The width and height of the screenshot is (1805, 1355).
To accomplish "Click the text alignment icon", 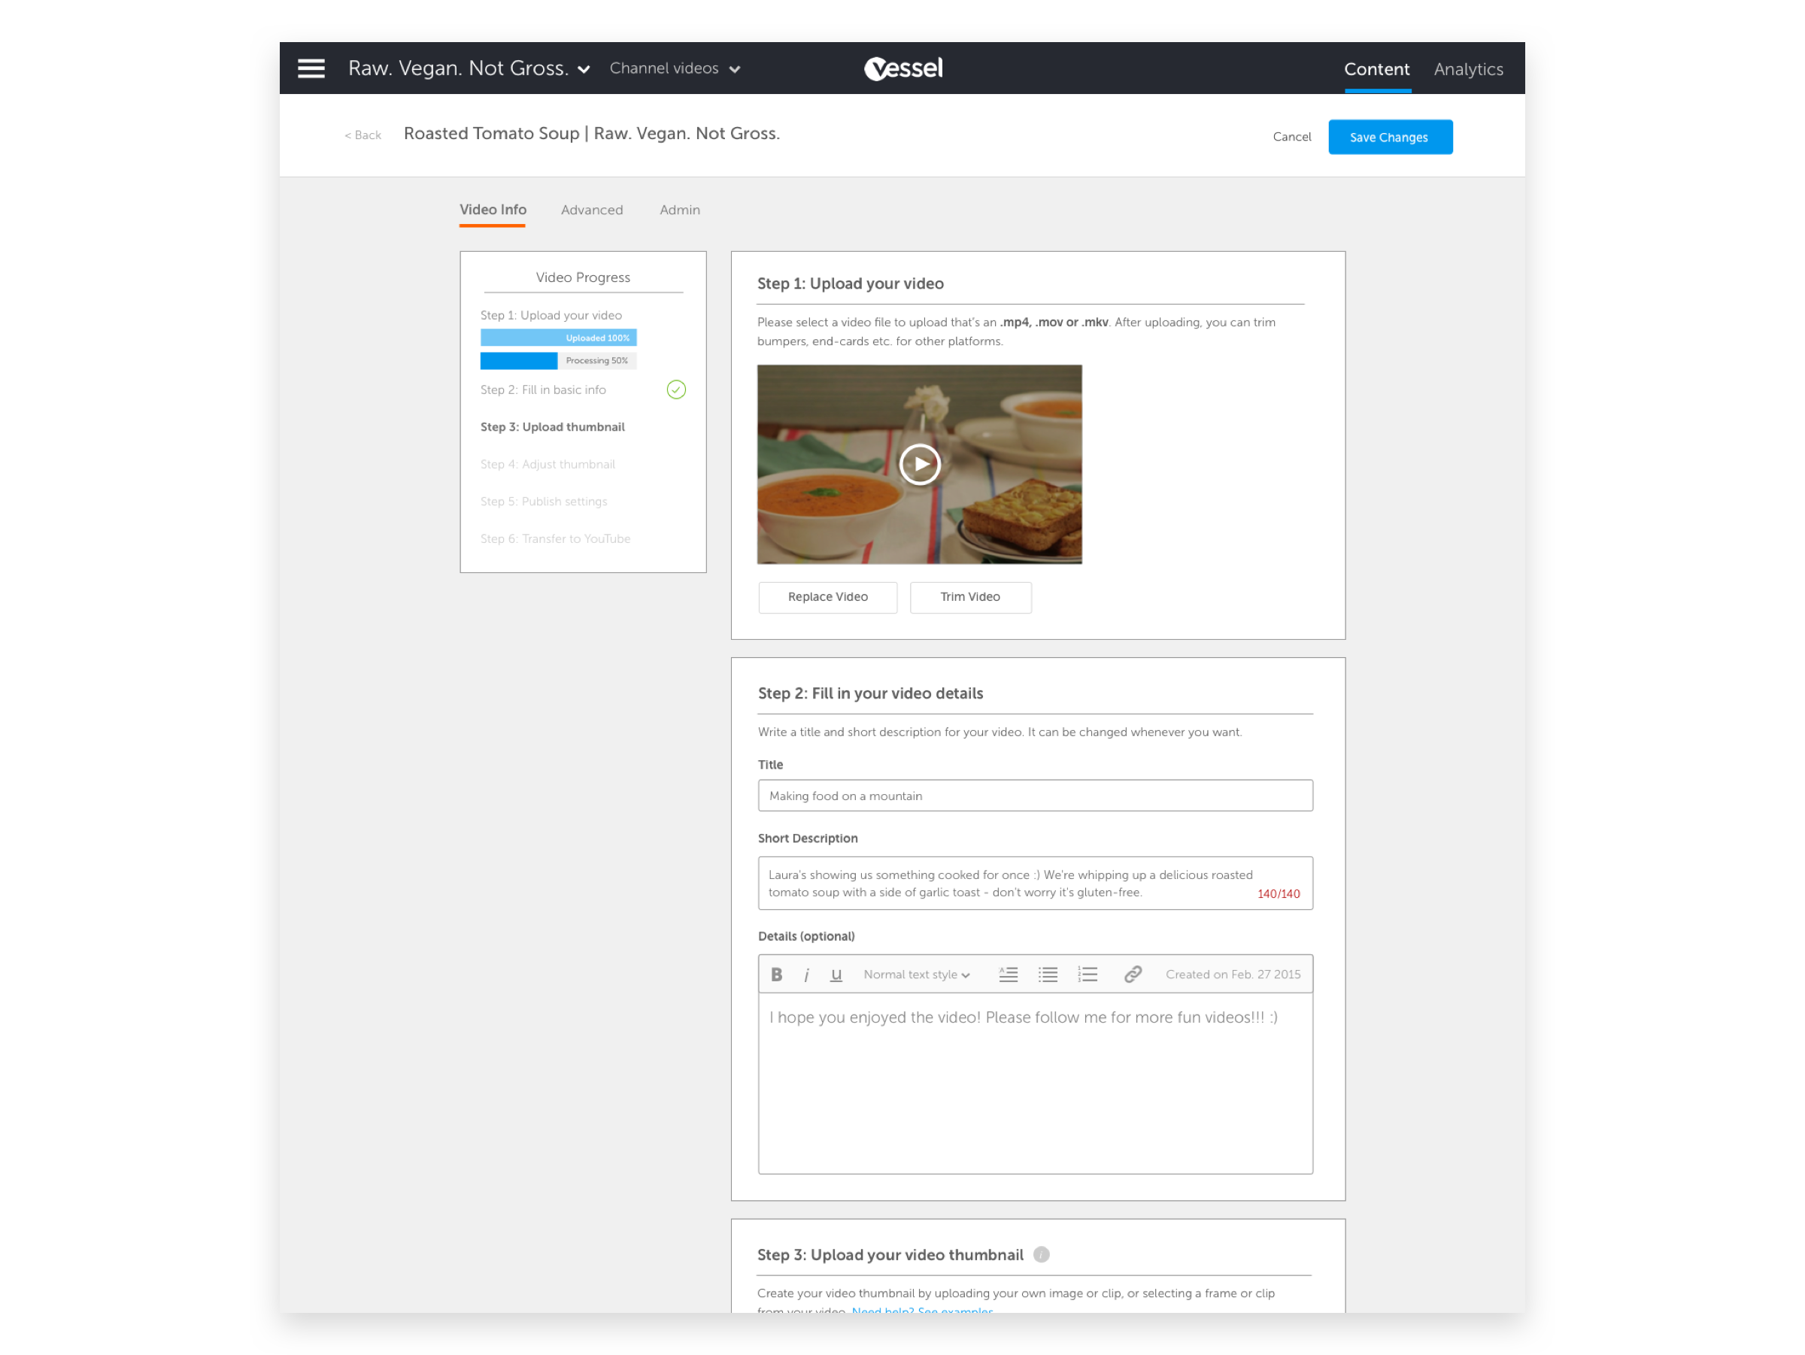I will [1009, 975].
